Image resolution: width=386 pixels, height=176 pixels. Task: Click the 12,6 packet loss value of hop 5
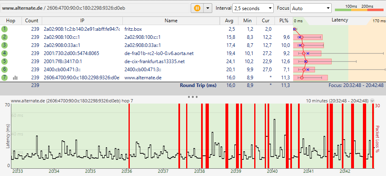point(285,61)
